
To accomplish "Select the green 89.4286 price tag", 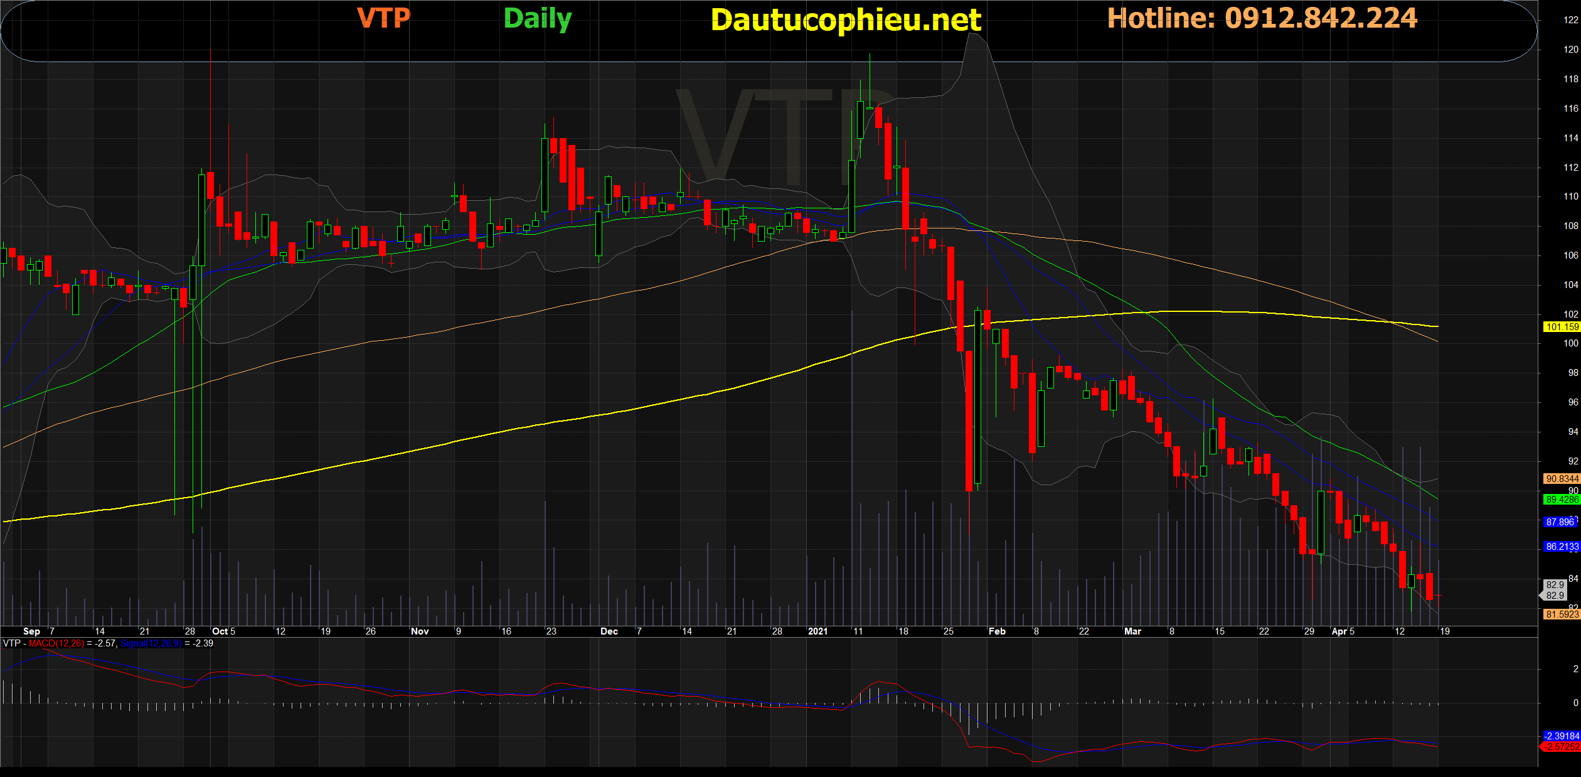I will click(x=1562, y=500).
